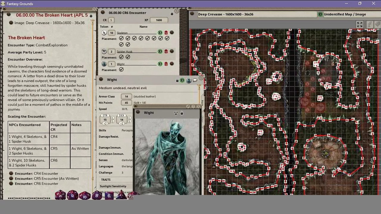Open the Skeleton record link button
The width and height of the screenshot is (381, 214).
point(172,33)
